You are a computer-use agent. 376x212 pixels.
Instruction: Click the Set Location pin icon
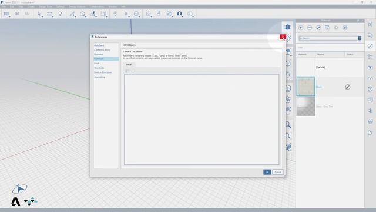point(115,14)
